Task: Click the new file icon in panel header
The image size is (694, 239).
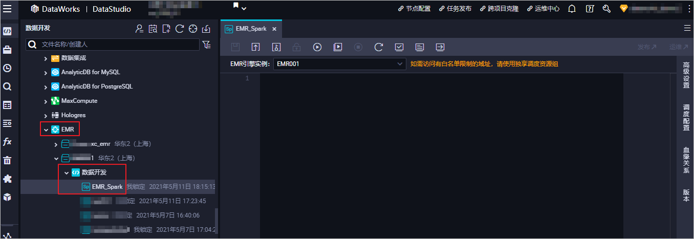Action: [x=166, y=29]
